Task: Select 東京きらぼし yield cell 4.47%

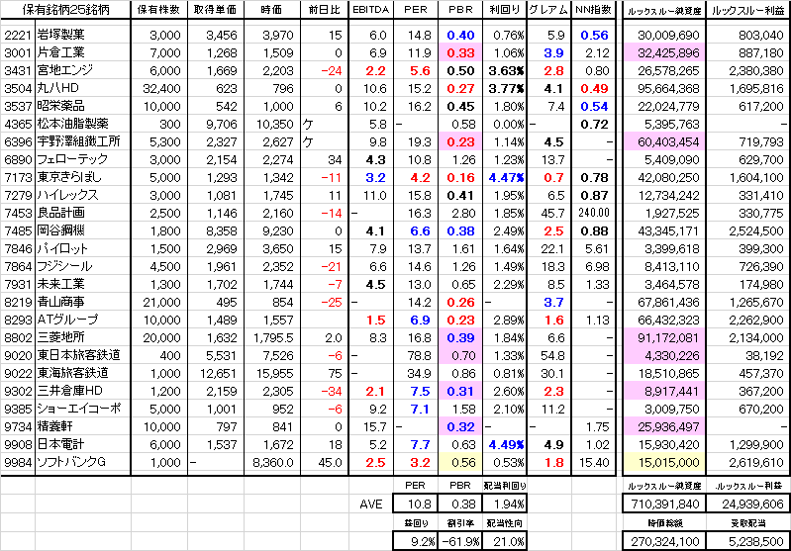Action: click(506, 177)
